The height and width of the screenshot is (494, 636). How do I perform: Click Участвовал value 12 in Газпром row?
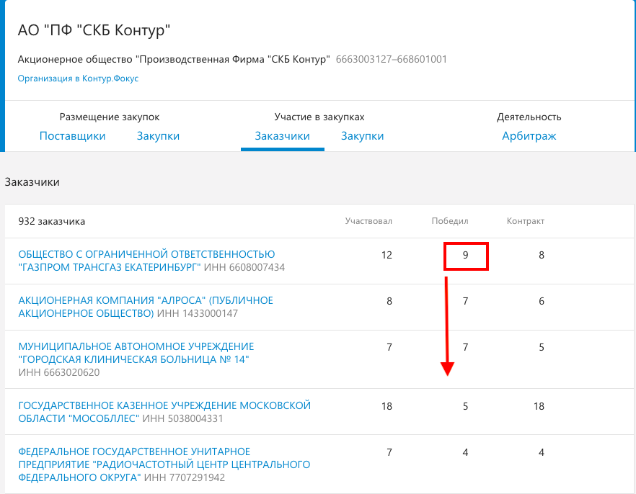pyautogui.click(x=387, y=255)
